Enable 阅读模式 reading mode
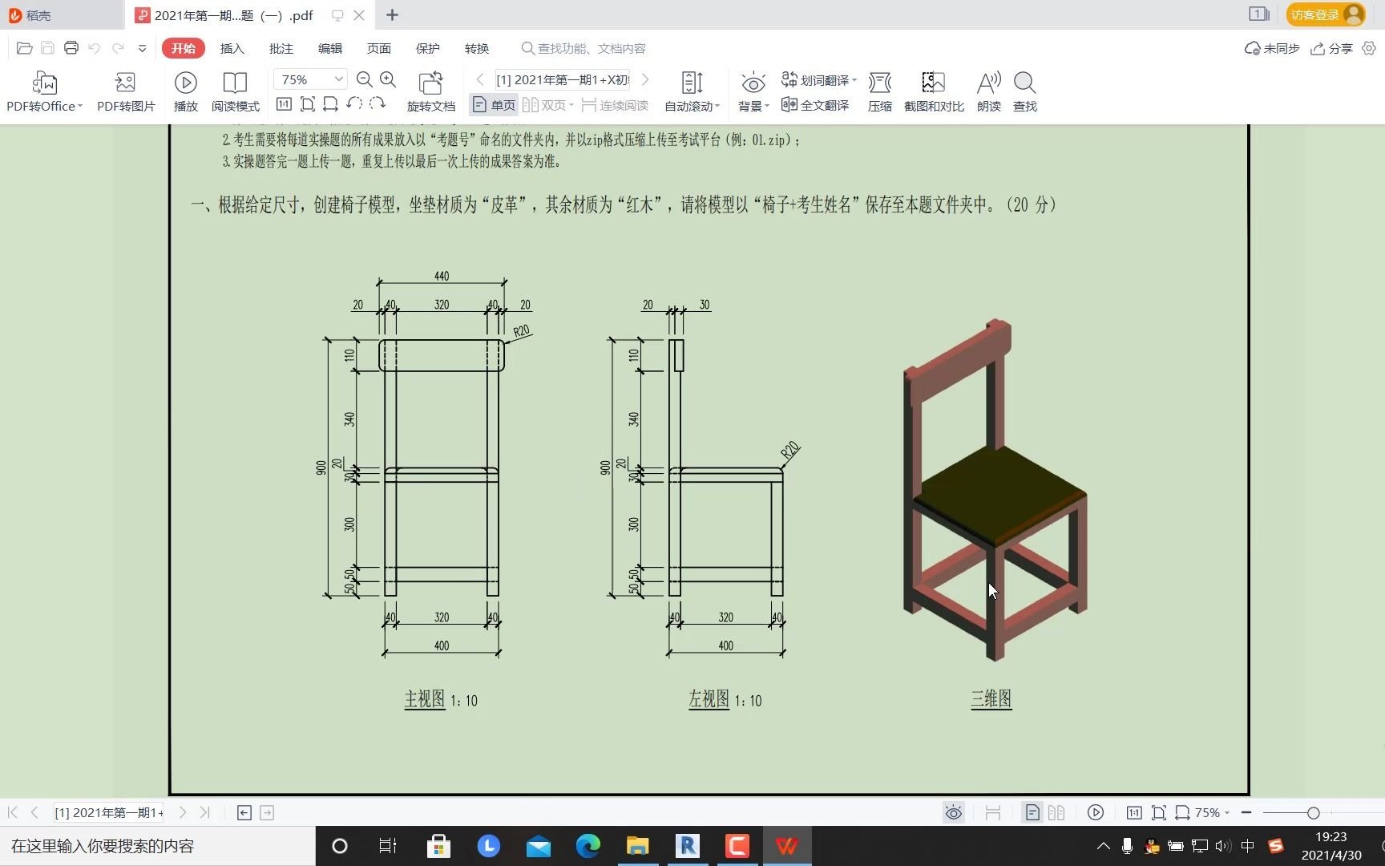This screenshot has height=866, width=1385. [234, 91]
